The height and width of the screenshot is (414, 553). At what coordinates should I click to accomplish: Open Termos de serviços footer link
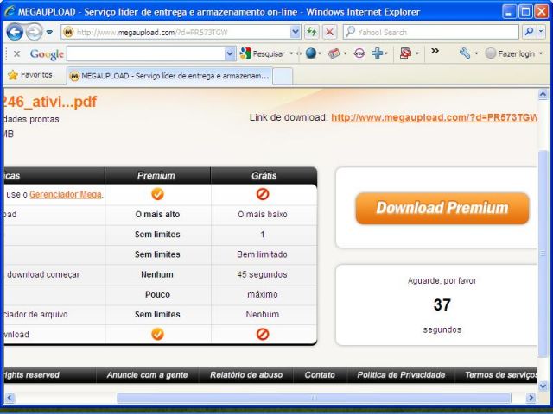[501, 375]
